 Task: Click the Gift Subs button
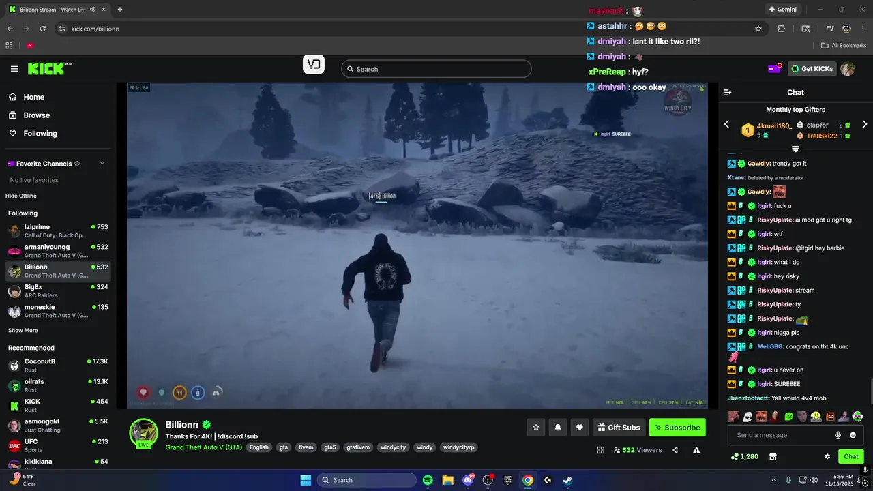(619, 428)
